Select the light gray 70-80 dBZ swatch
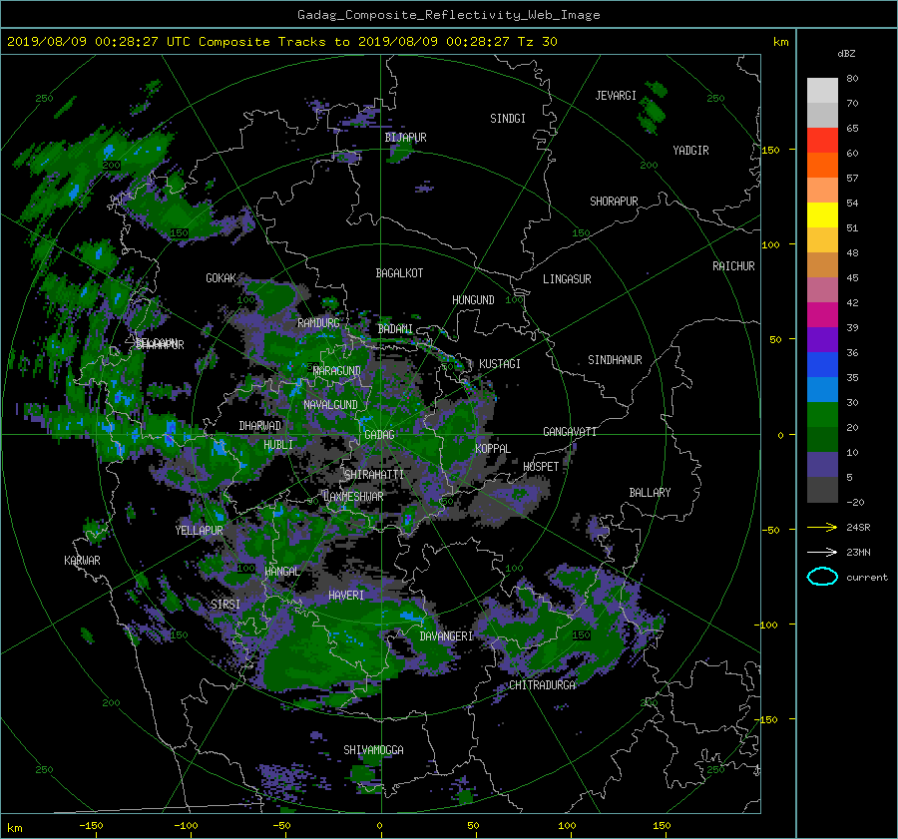Image resolution: width=898 pixels, height=839 pixels. tap(822, 90)
